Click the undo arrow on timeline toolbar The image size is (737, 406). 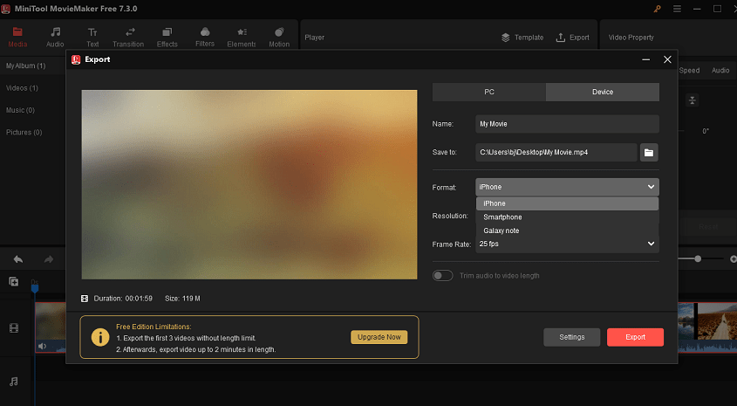click(18, 259)
